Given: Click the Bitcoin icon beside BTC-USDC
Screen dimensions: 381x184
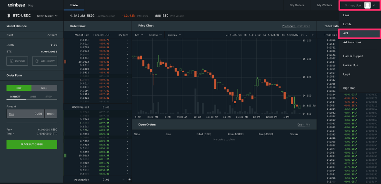Looking at the screenshot, I should pos(9,16).
